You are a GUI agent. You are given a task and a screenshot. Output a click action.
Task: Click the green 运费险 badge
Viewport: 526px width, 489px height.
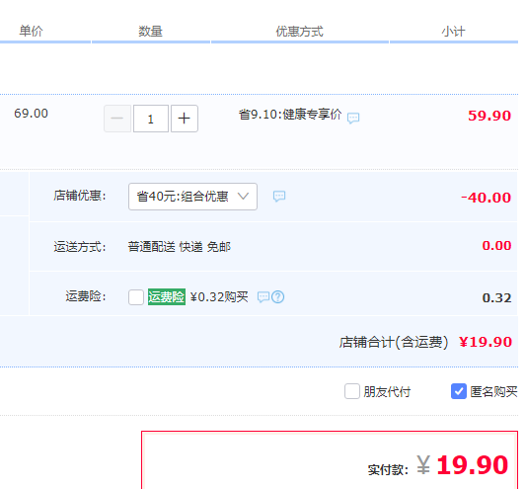[167, 297]
